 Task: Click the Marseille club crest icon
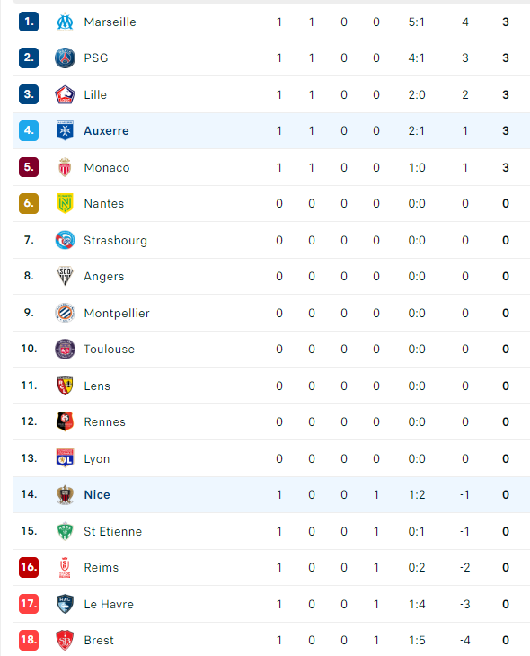tap(65, 22)
